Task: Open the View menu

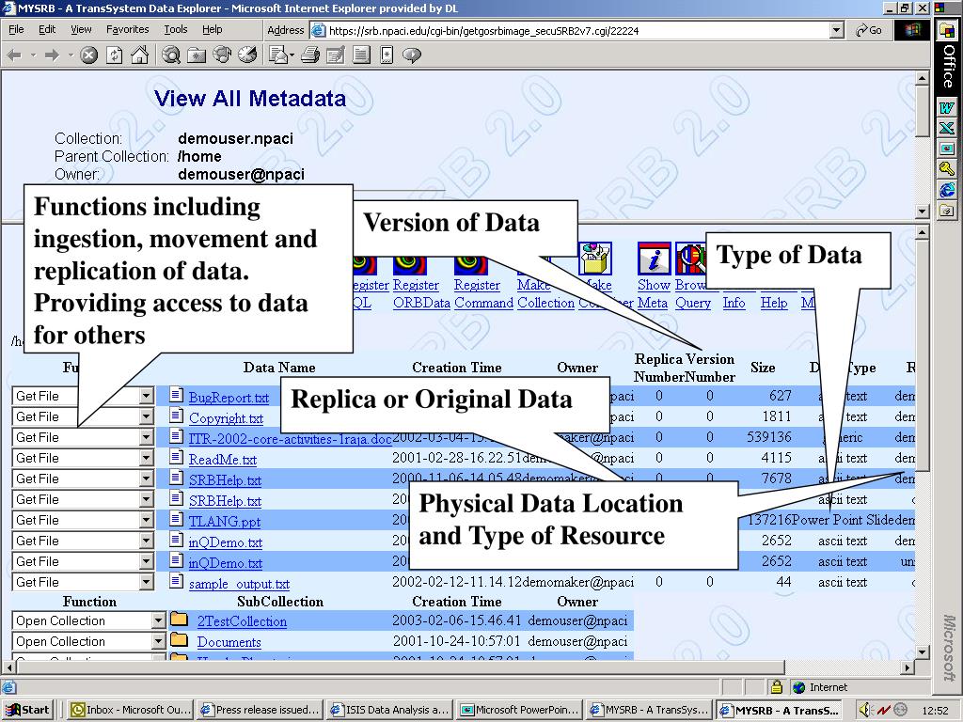Action: pos(81,29)
